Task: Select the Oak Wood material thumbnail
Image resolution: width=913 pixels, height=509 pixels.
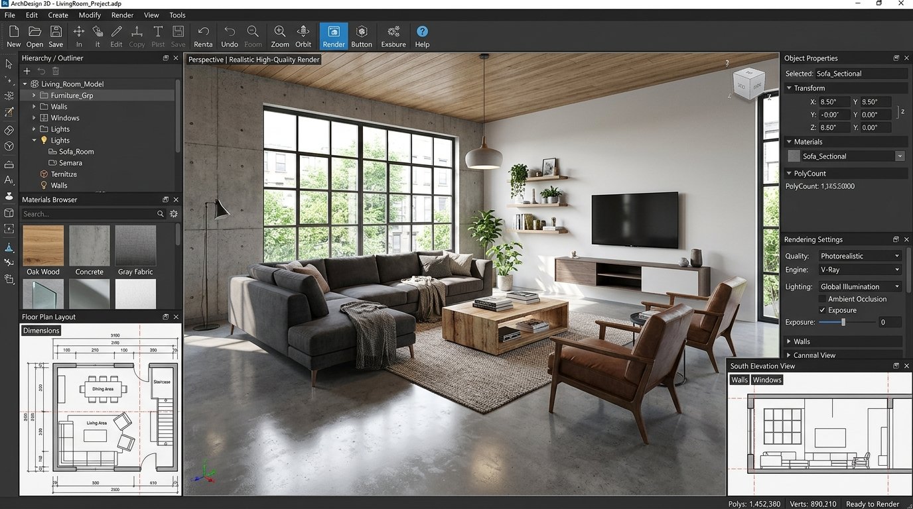Action: (x=43, y=245)
